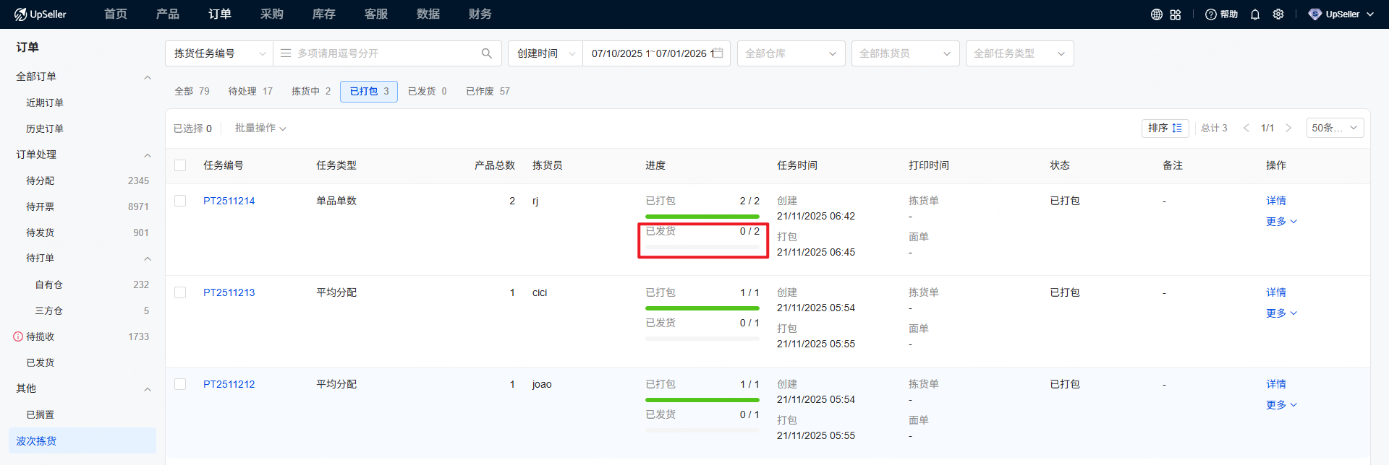1389x465 pixels.
Task: Click the 已打包 progress bar for PT2511214
Action: (702, 216)
